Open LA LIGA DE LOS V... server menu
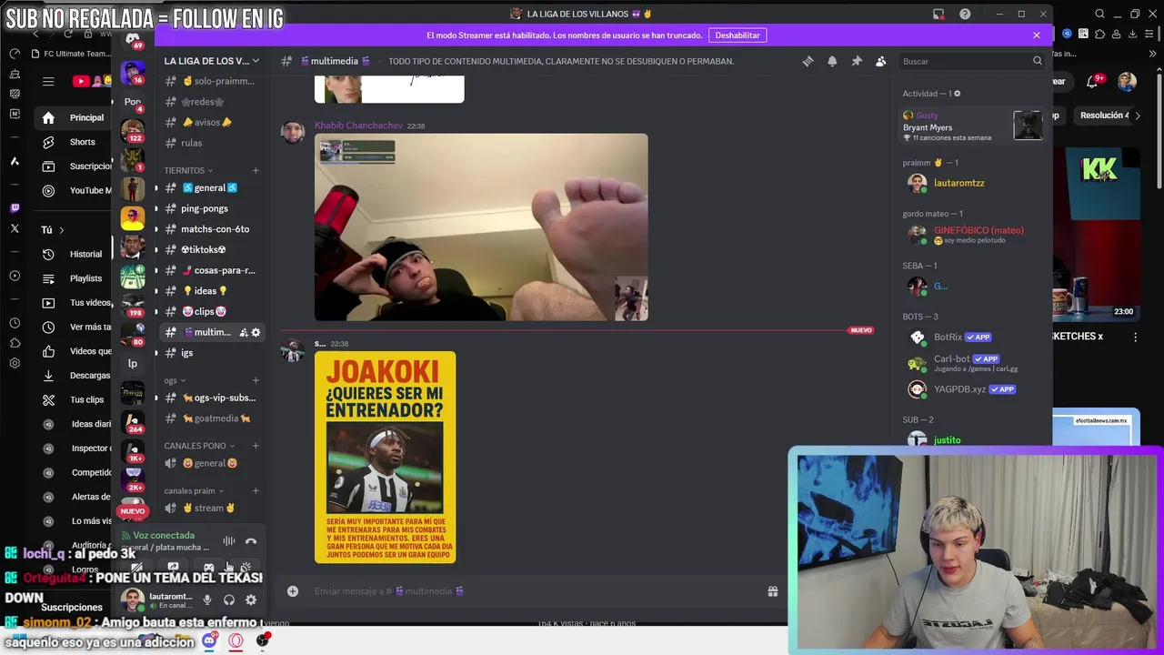The width and height of the screenshot is (1164, 655). [x=212, y=61]
